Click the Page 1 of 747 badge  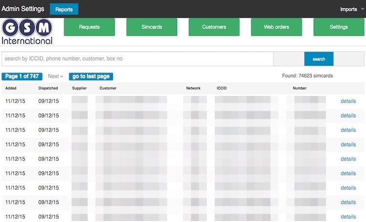coord(22,76)
